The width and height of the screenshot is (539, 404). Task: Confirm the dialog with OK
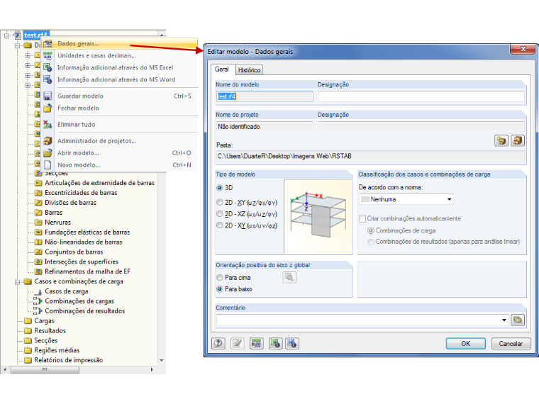466,343
